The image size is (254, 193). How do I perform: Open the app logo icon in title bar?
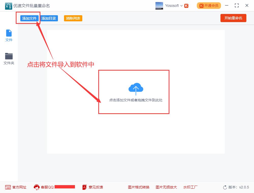8,6
